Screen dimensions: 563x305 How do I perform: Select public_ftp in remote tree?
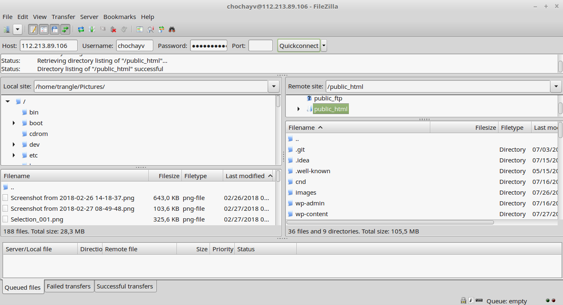click(328, 98)
